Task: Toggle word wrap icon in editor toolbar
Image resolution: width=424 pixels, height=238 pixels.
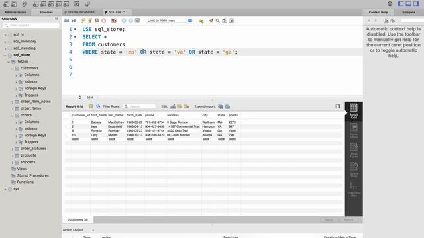Action: pos(231,20)
